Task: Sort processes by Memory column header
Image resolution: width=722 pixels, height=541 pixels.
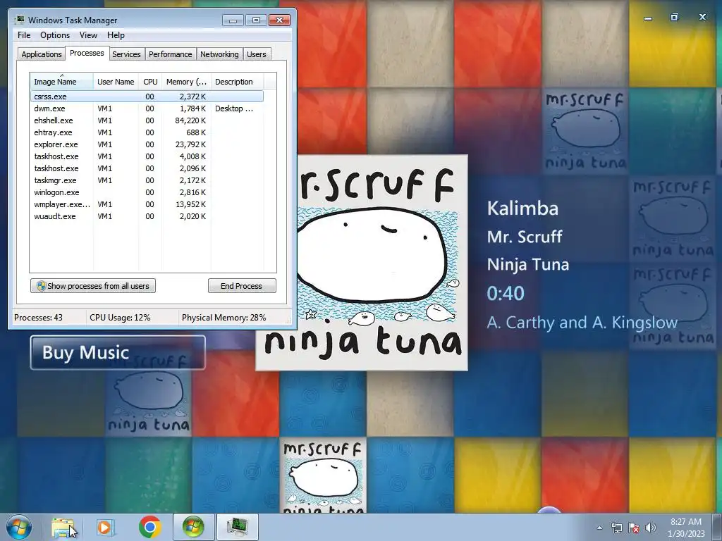Action: pyautogui.click(x=186, y=82)
